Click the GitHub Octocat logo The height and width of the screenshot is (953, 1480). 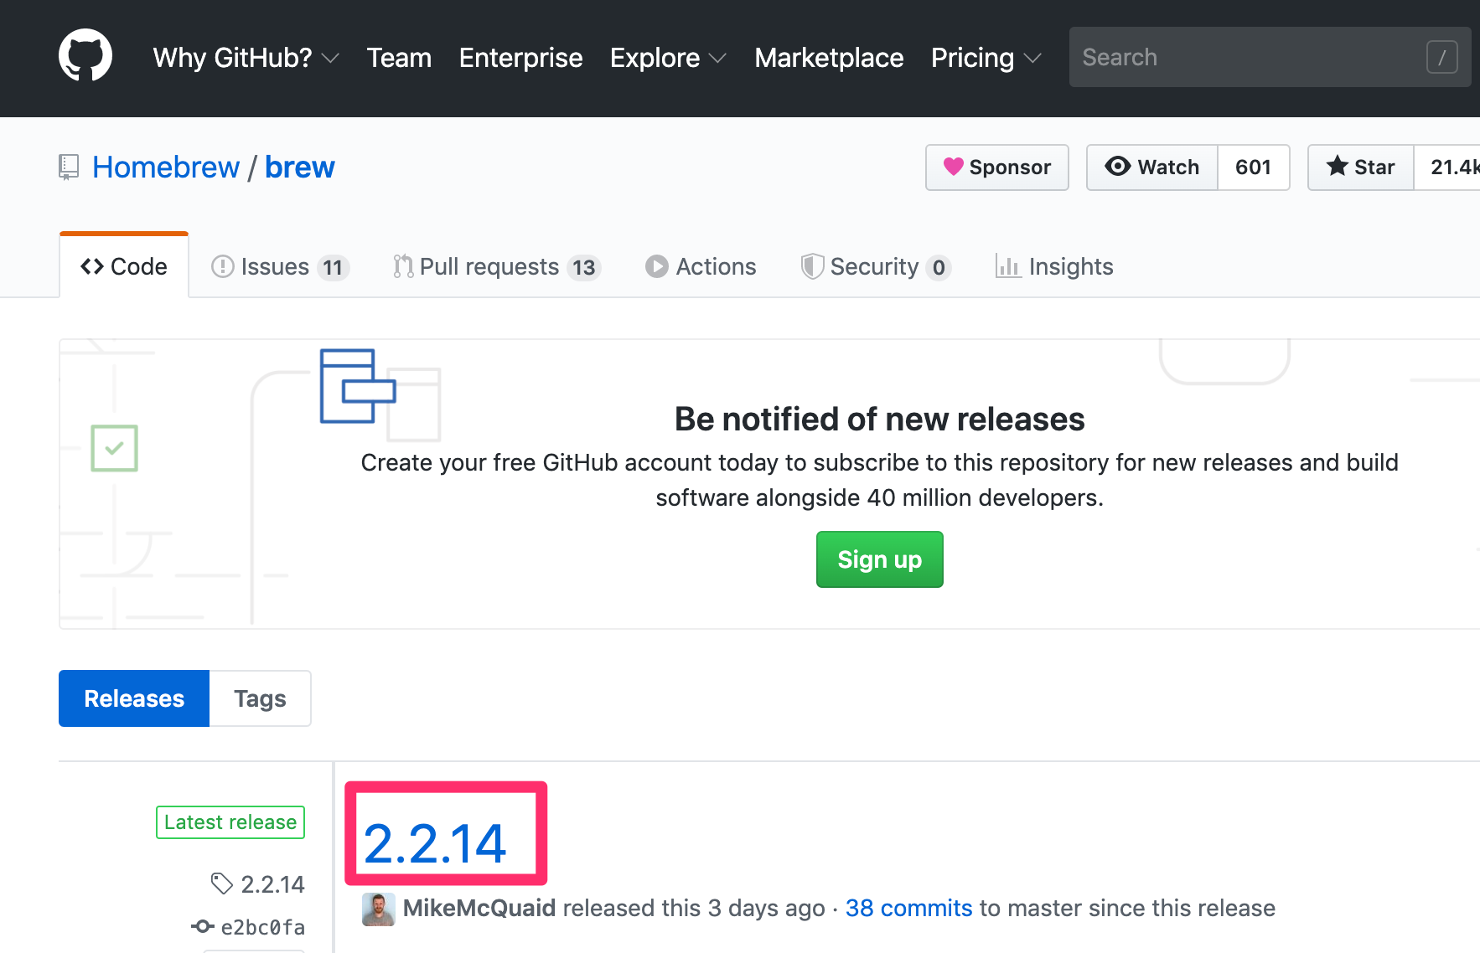85,56
